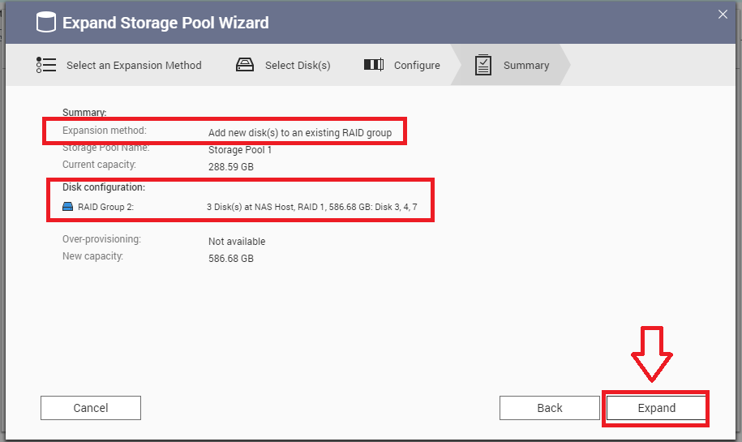The image size is (742, 442).
Task: Select the Summary step label
Action: (525, 66)
